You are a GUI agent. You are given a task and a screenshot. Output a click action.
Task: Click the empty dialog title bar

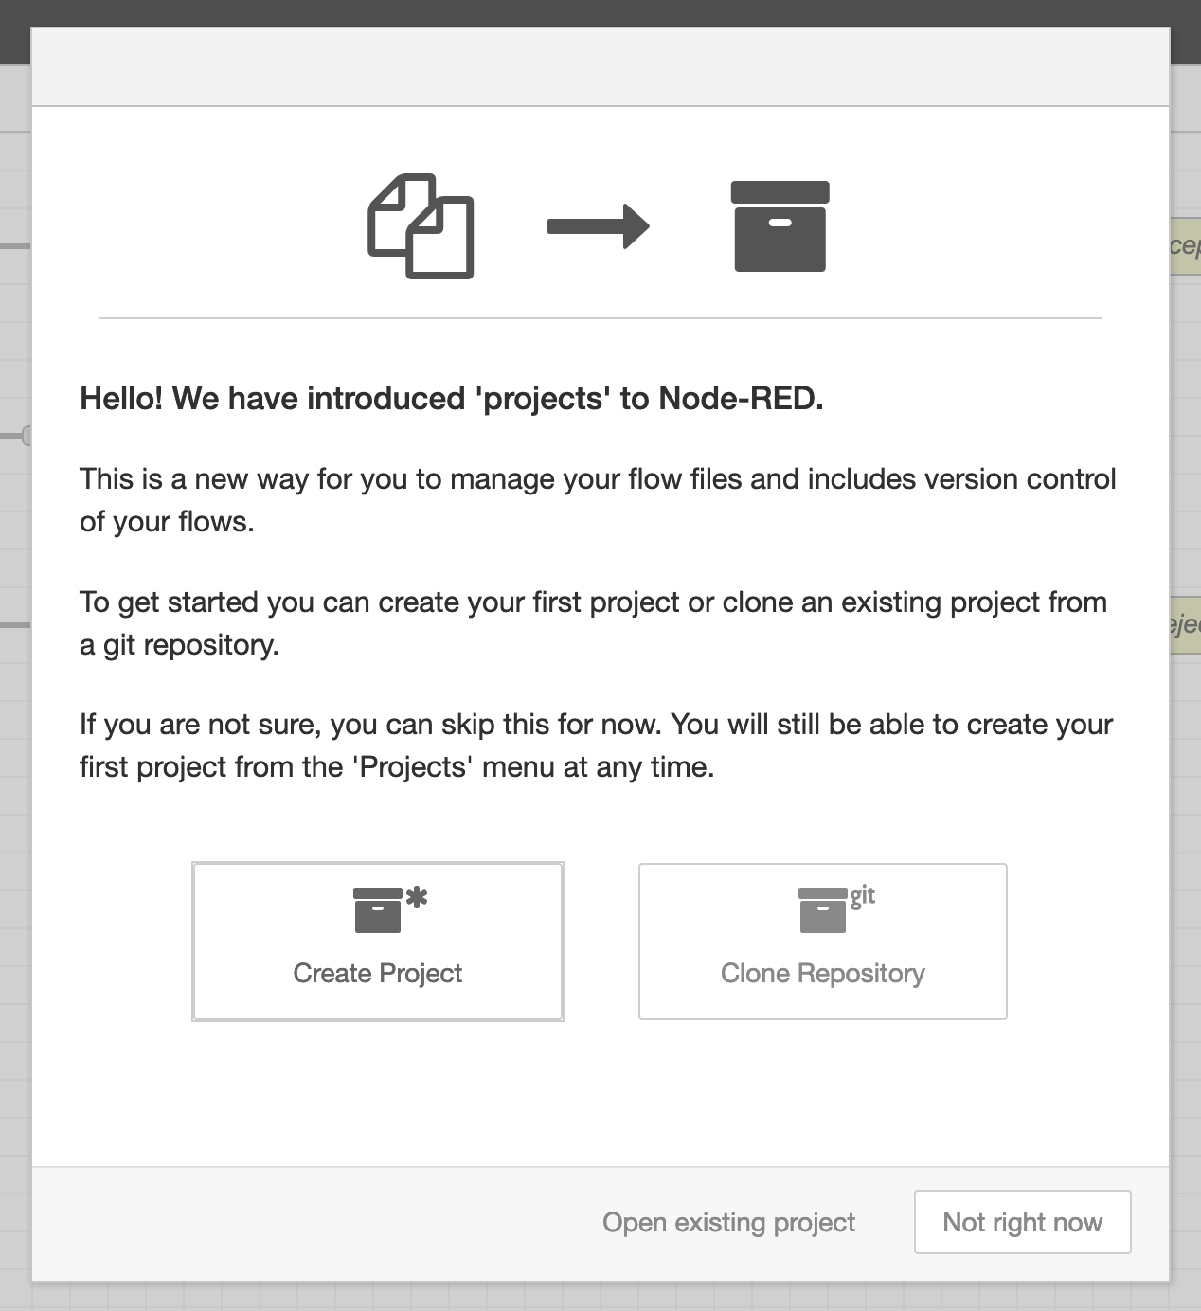600,67
